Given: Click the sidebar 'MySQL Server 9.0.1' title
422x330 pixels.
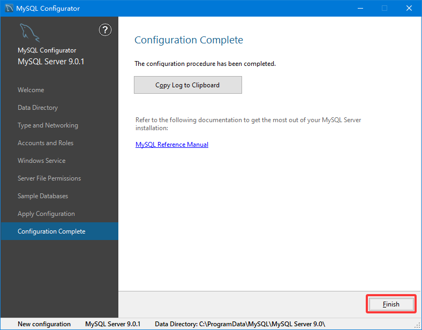Looking at the screenshot, I should click(51, 62).
